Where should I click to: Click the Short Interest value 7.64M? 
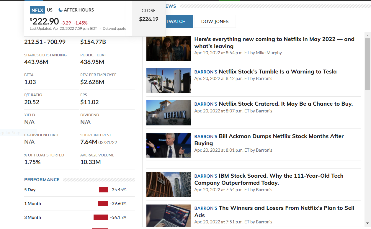[x=89, y=142]
